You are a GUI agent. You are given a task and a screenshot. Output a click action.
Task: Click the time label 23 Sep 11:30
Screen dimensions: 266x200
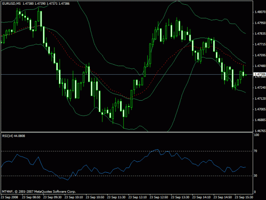[116, 197]
